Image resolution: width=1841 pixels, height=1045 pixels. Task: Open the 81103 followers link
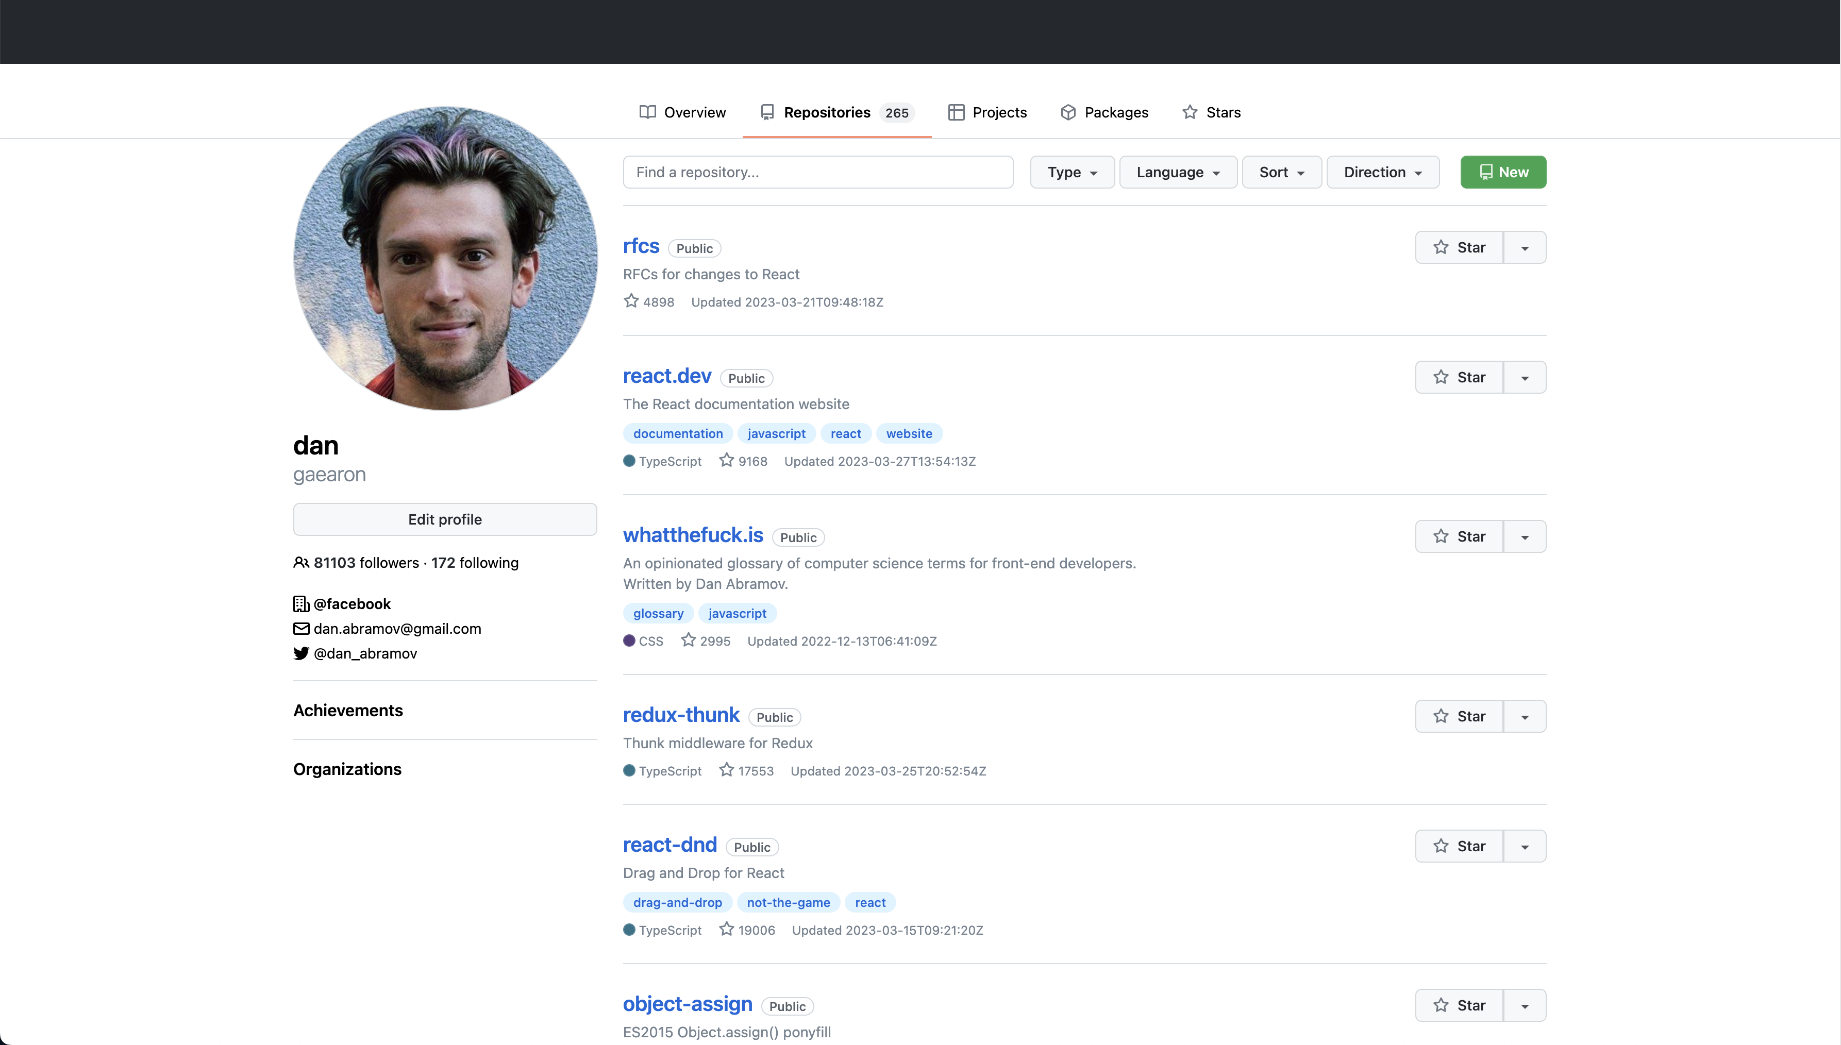(366, 563)
